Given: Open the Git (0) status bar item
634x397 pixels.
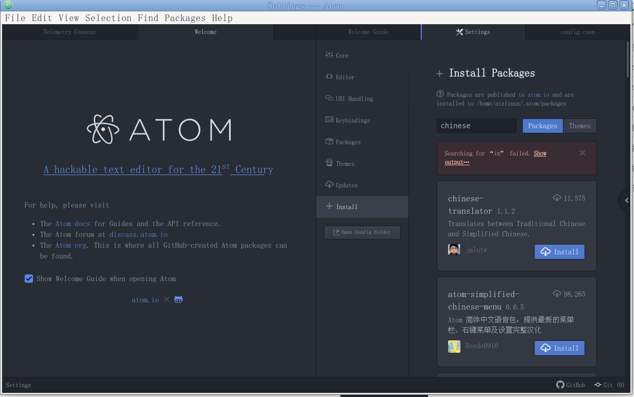Looking at the screenshot, I should coord(609,385).
